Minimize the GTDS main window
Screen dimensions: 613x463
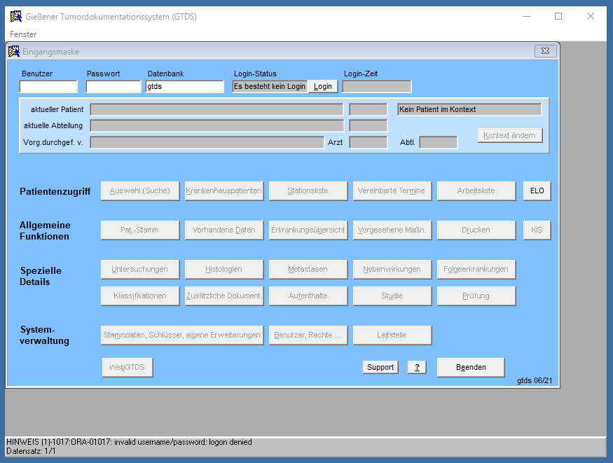(x=527, y=16)
